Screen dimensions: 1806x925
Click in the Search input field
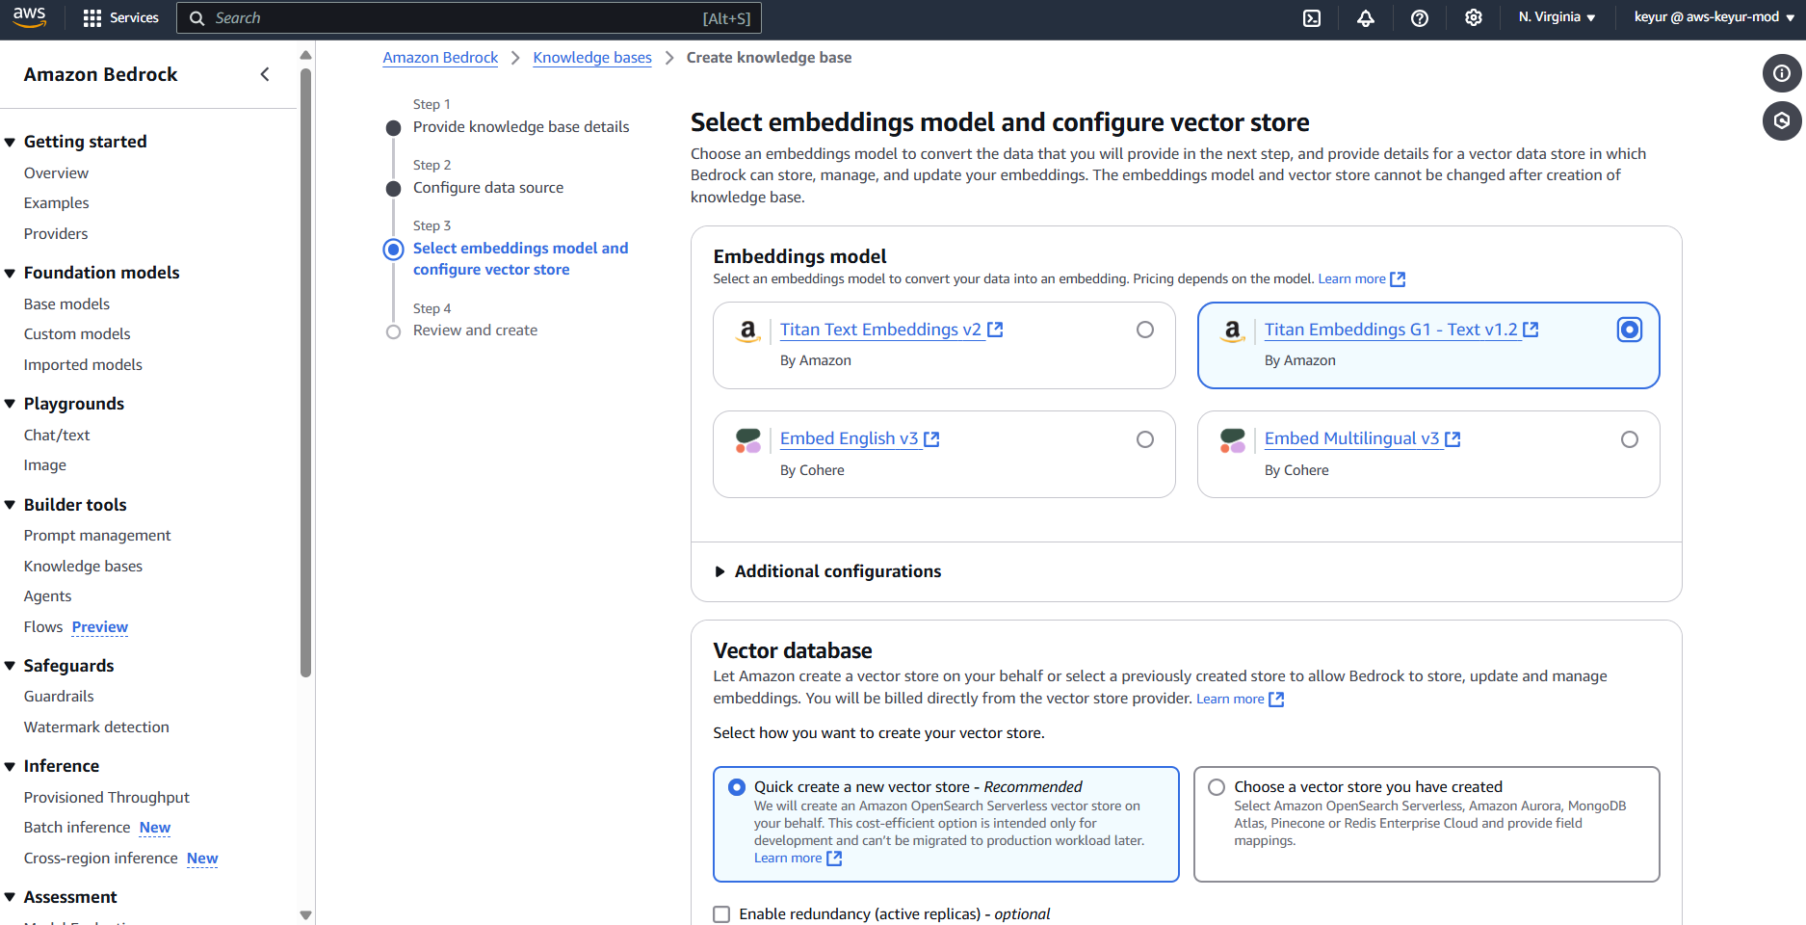(x=469, y=18)
